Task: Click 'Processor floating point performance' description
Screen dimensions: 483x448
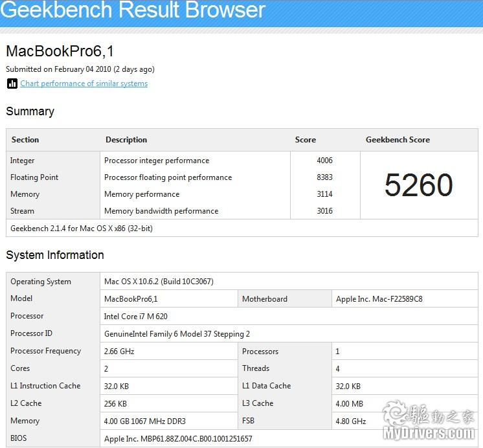Action: click(x=168, y=177)
